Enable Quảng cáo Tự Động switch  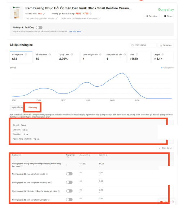tap(39, 27)
